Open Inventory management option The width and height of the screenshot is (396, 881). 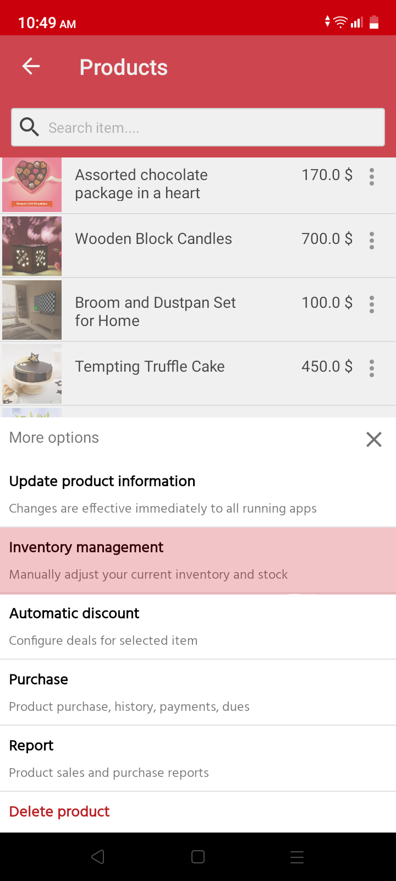(198, 560)
